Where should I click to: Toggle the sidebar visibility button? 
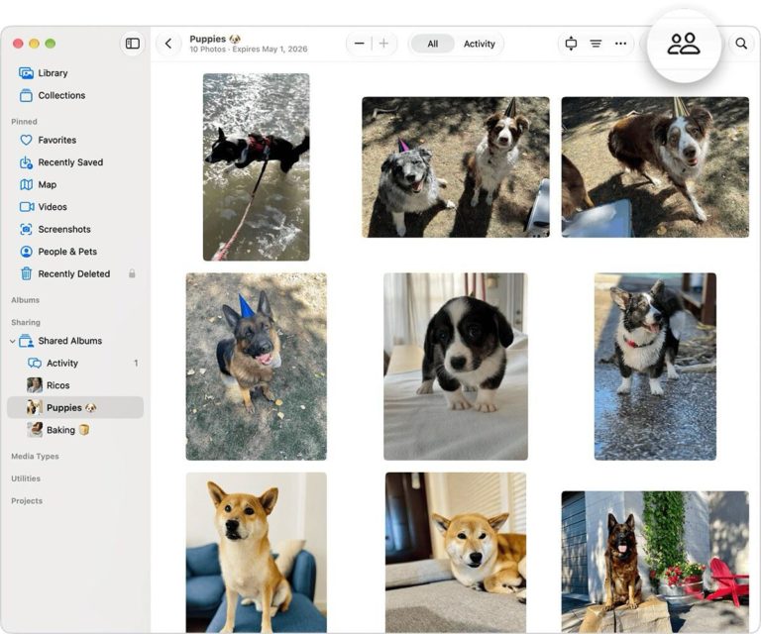pyautogui.click(x=133, y=44)
